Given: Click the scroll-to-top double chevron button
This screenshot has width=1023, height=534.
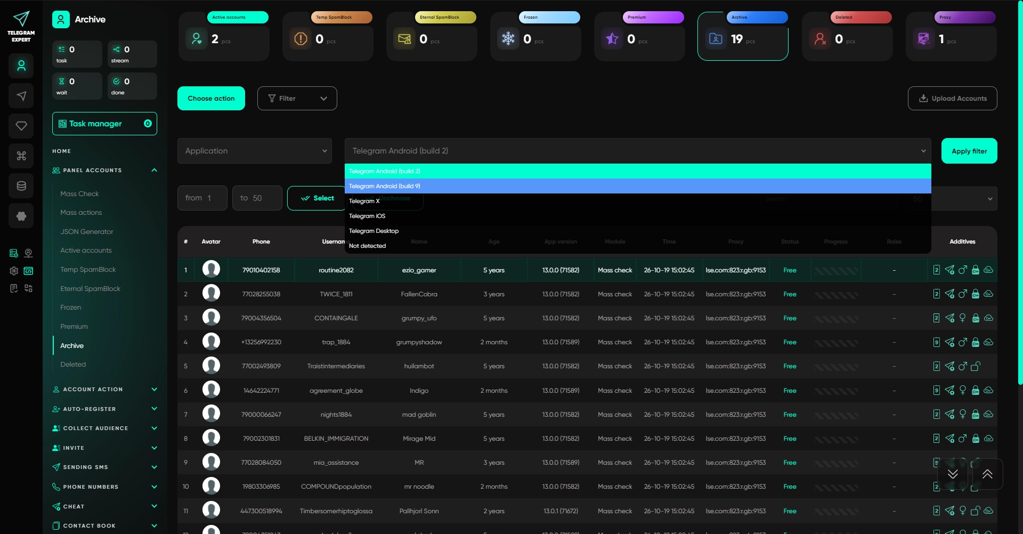Looking at the screenshot, I should coord(987,474).
